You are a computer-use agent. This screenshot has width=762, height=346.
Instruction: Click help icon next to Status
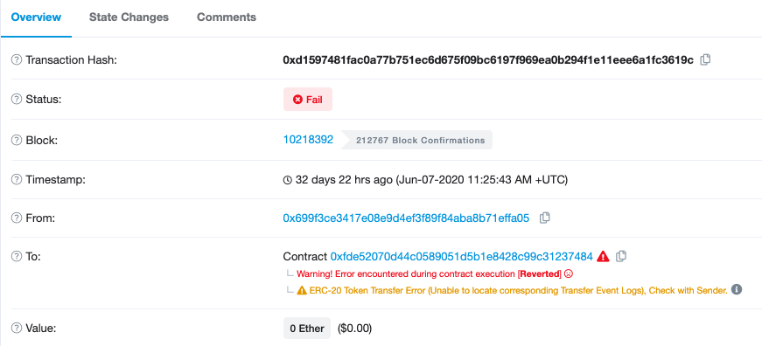point(17,99)
